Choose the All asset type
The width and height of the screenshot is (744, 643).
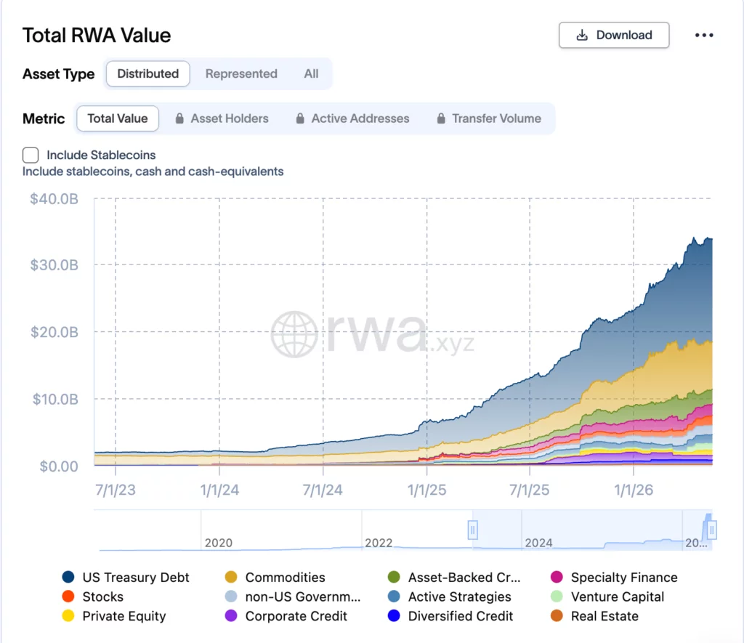point(311,73)
